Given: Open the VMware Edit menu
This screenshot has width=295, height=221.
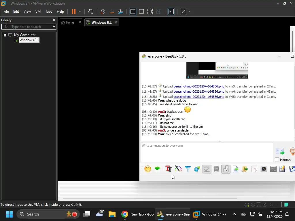Looking at the screenshot, I should click(x=16, y=12).
